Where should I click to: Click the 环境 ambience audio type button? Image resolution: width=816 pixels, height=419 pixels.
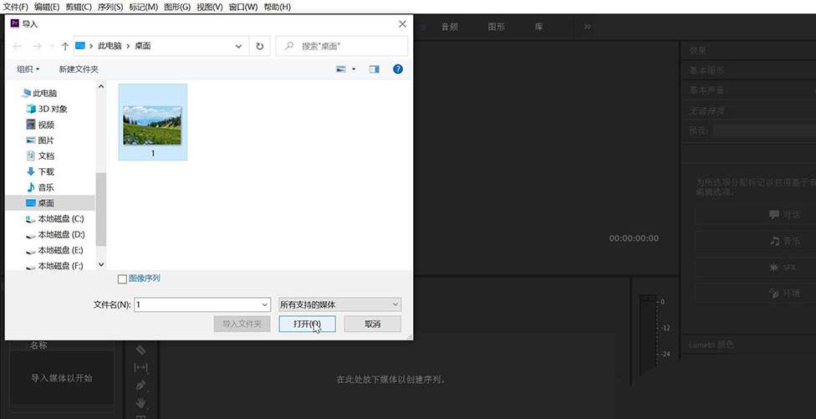pos(756,294)
